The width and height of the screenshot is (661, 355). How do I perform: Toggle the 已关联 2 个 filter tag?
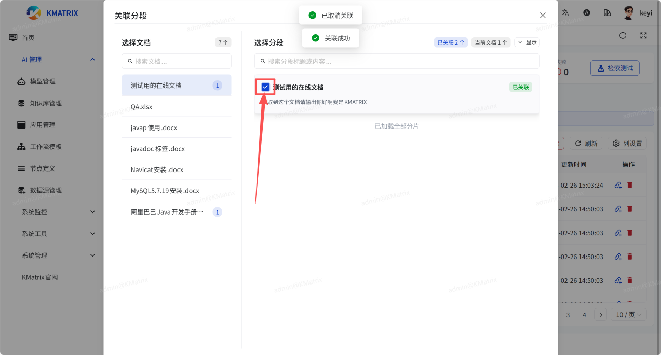point(451,42)
